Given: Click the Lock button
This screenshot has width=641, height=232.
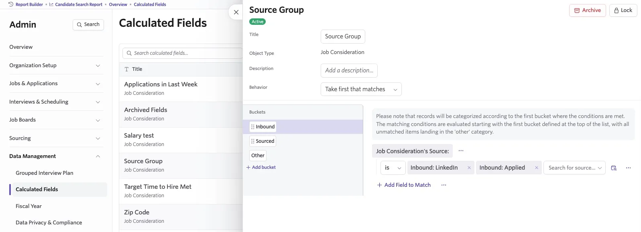Looking at the screenshot, I should click(623, 10).
